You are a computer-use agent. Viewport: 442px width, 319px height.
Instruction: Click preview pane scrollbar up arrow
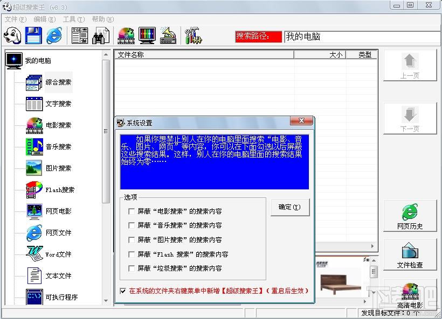click(x=374, y=260)
